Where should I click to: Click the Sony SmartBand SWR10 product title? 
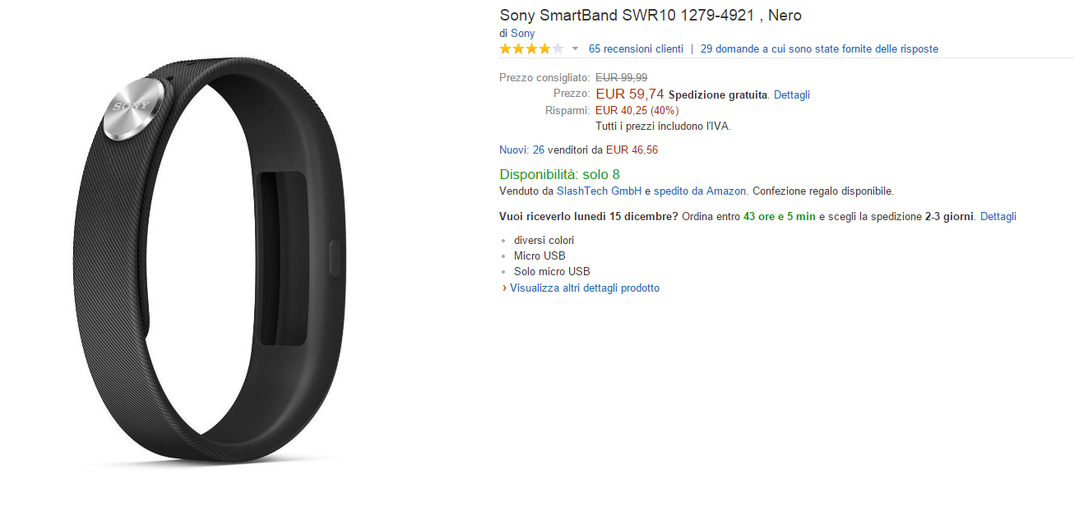pos(650,15)
